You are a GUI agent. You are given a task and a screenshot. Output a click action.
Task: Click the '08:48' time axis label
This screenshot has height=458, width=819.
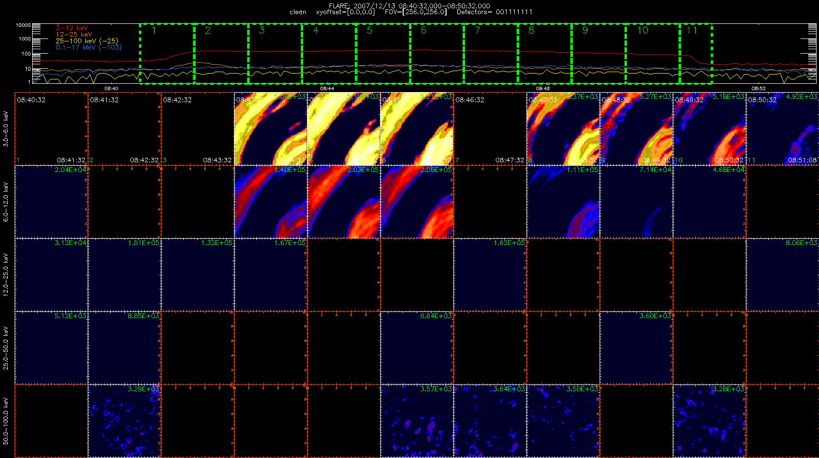pyautogui.click(x=543, y=89)
